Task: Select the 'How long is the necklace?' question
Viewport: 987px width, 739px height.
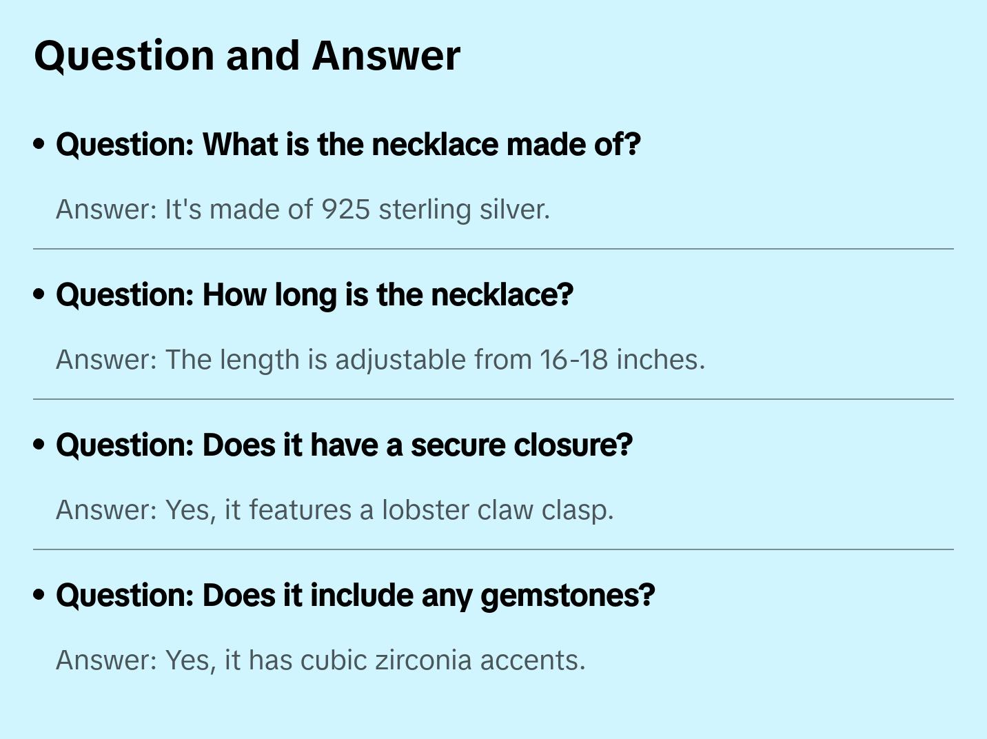Action: (314, 295)
